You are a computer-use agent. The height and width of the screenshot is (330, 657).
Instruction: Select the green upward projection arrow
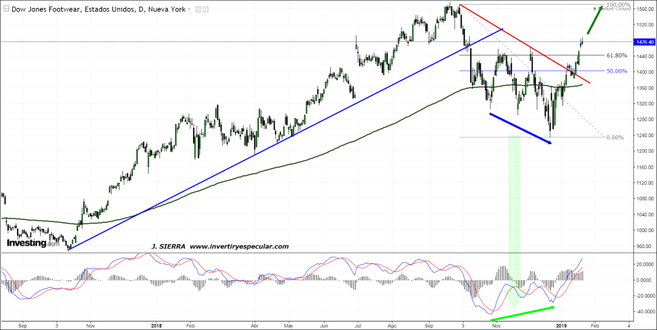[595, 20]
